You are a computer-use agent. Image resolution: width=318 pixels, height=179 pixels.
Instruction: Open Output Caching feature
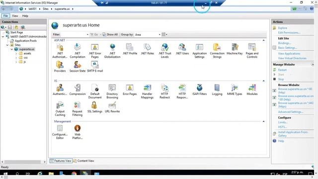pos(60,109)
